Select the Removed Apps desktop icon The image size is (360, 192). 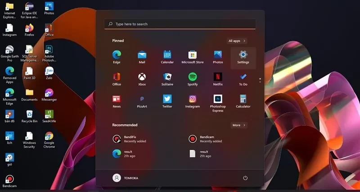coord(9,75)
